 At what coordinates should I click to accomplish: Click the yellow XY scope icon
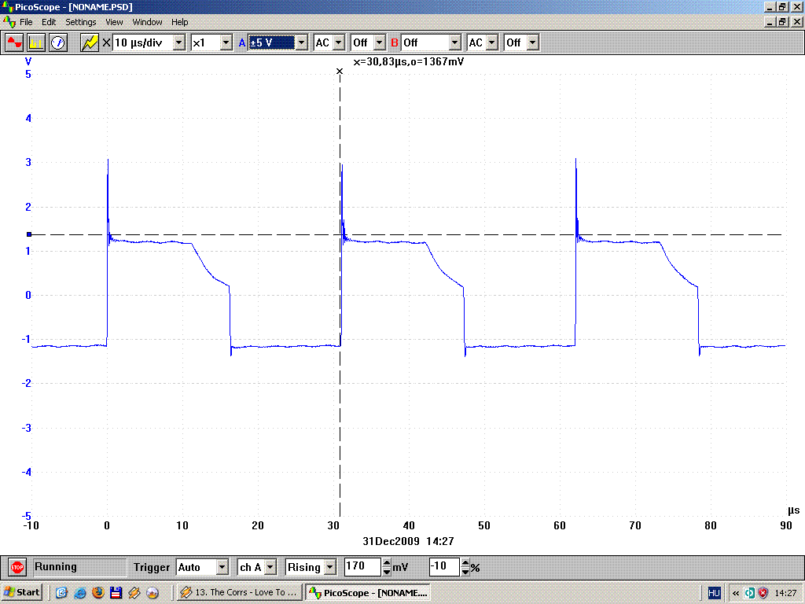pos(90,42)
